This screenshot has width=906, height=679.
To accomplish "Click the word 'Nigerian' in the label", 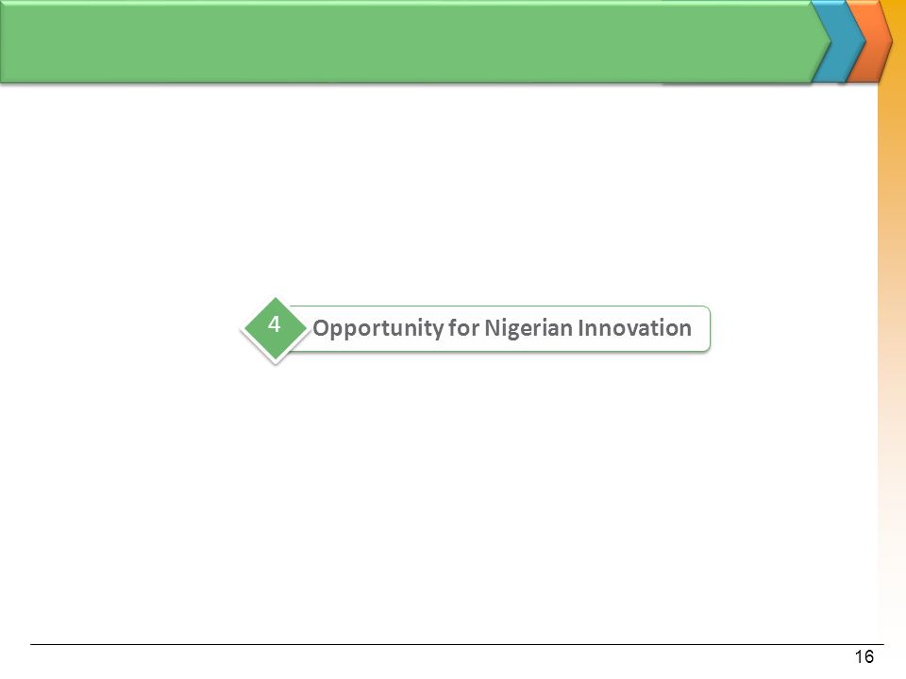I will coord(528,328).
